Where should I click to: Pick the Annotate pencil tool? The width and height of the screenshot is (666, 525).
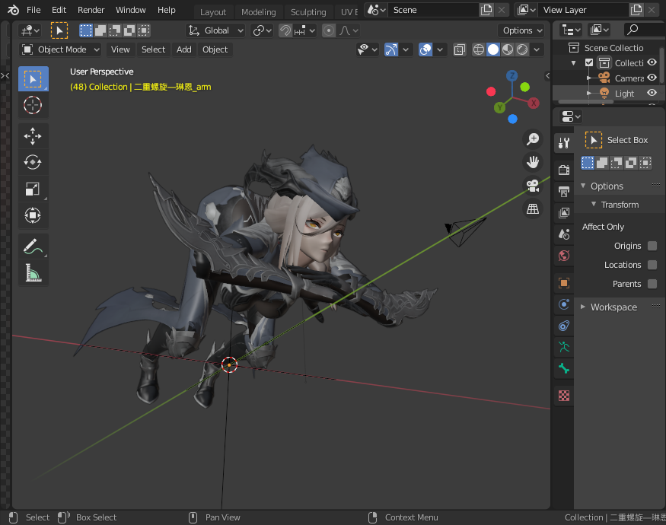[33, 247]
